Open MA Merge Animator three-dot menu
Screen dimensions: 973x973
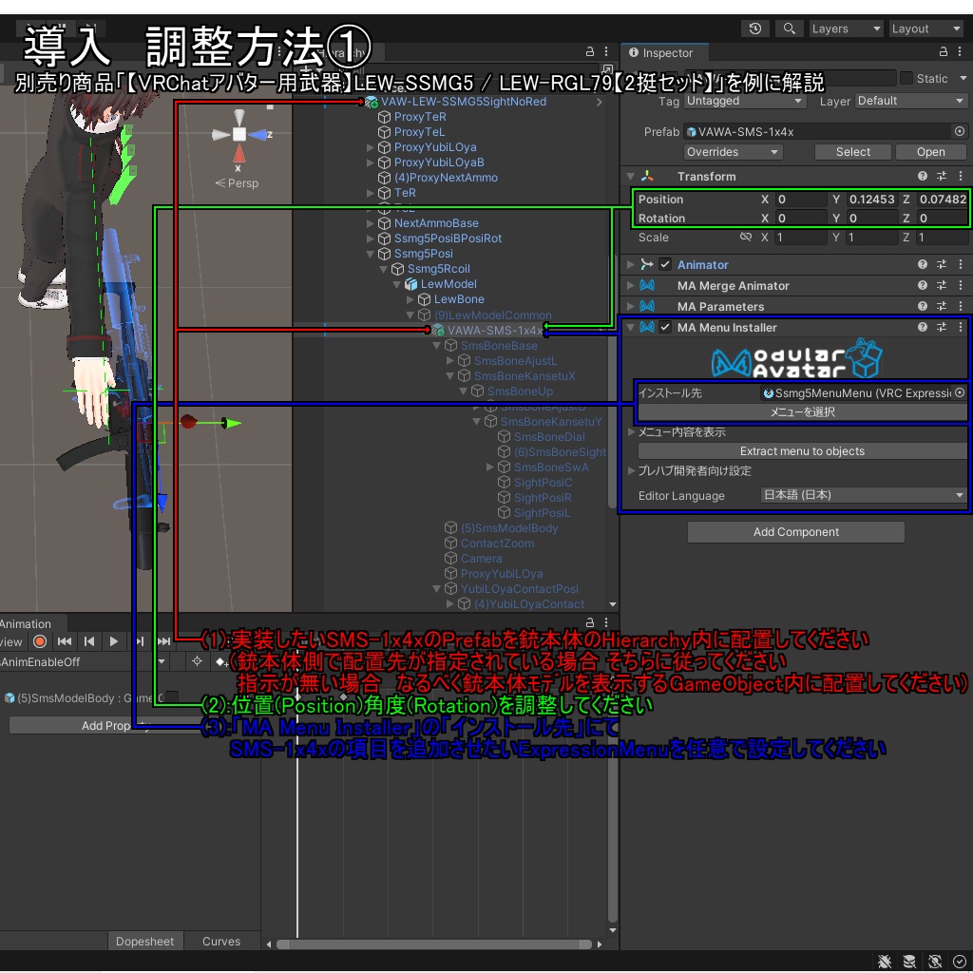[960, 285]
